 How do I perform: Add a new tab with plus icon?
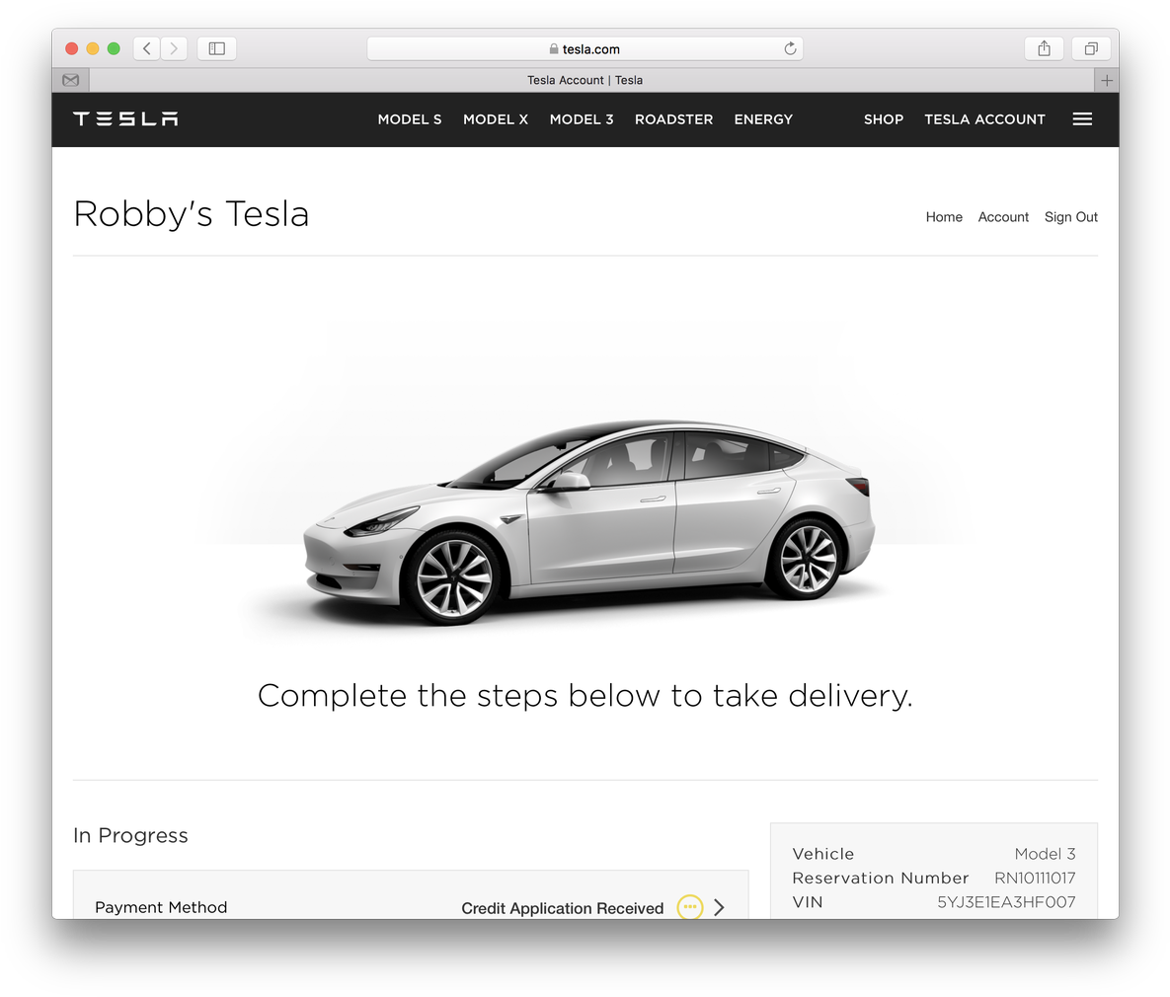tap(1107, 80)
